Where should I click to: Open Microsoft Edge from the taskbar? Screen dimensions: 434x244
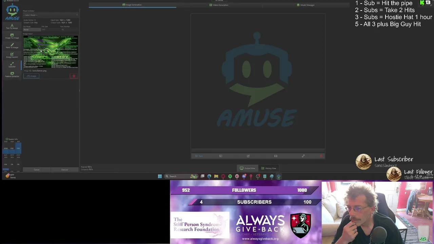point(209,176)
